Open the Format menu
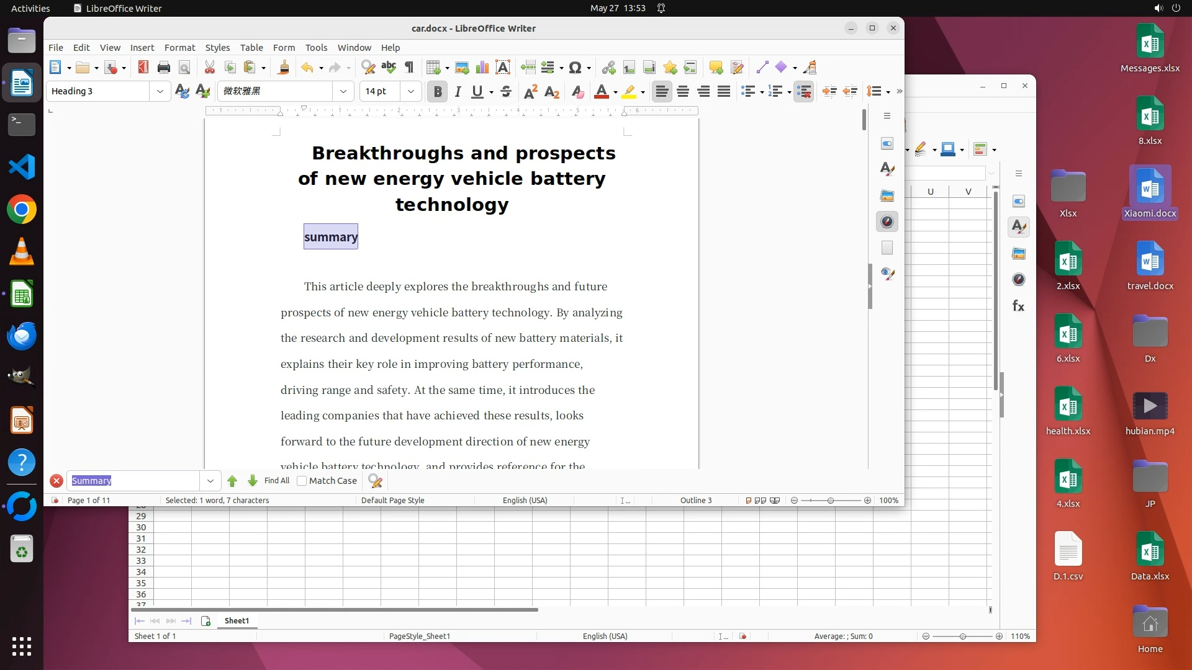 coord(179,48)
